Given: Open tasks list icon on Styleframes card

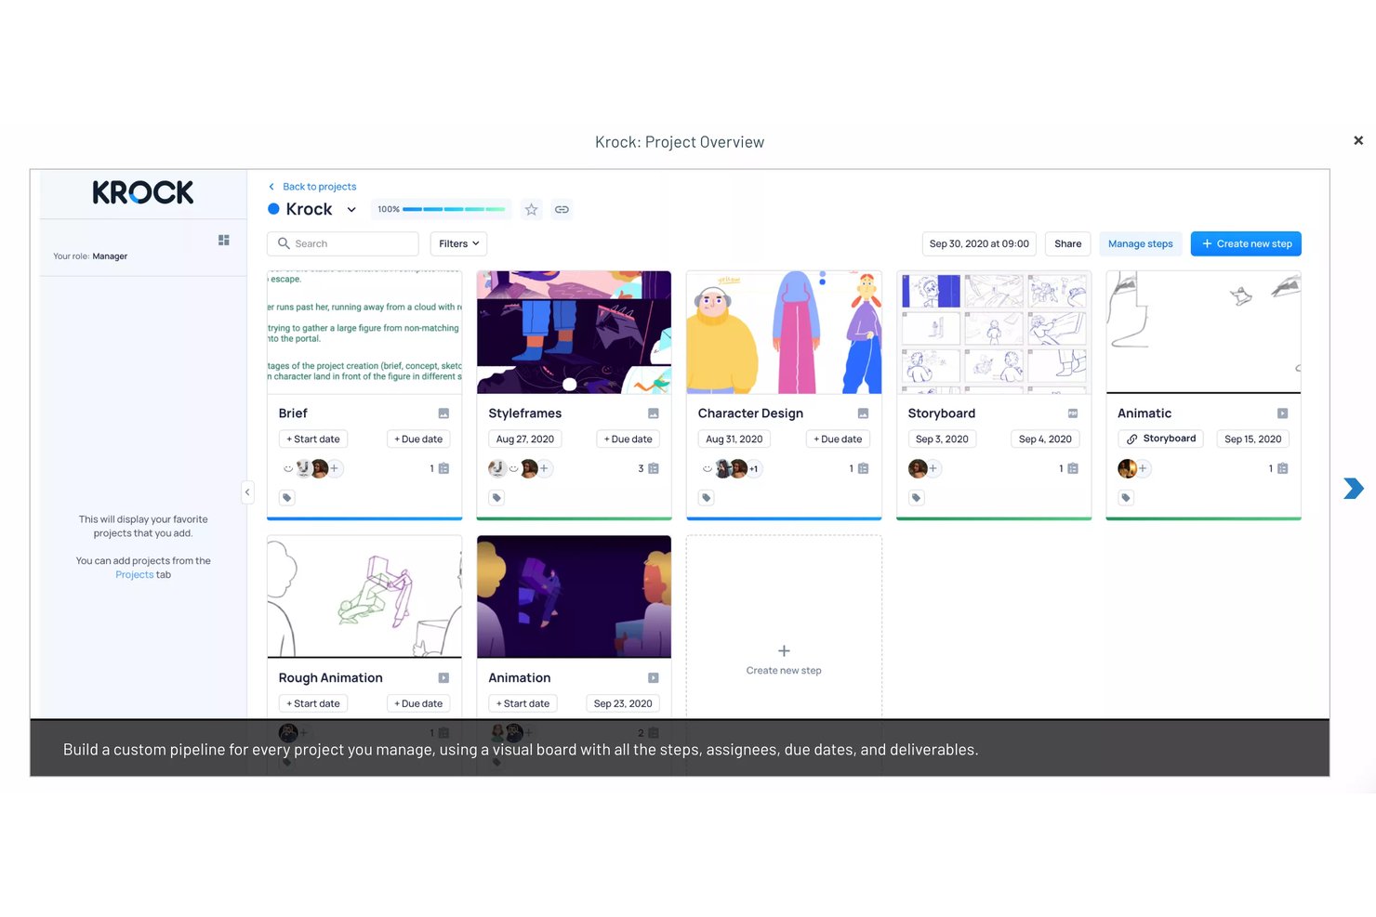Looking at the screenshot, I should [x=654, y=469].
